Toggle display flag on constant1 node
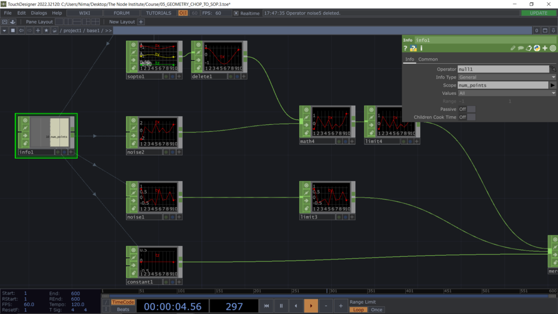 (173, 282)
